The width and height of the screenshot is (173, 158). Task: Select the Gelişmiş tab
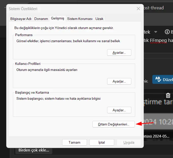coord(58,18)
